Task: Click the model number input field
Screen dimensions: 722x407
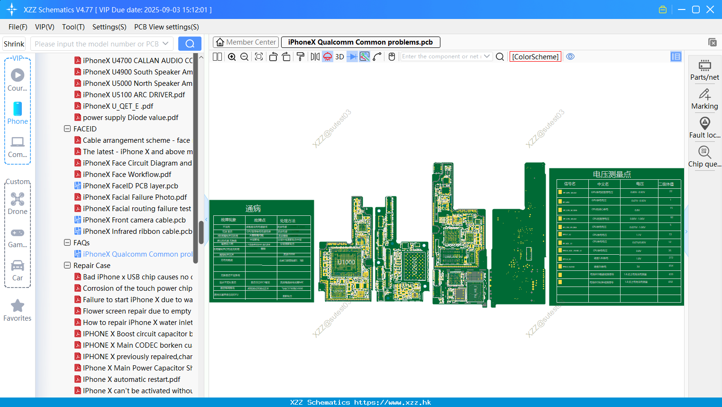Action: (x=97, y=44)
